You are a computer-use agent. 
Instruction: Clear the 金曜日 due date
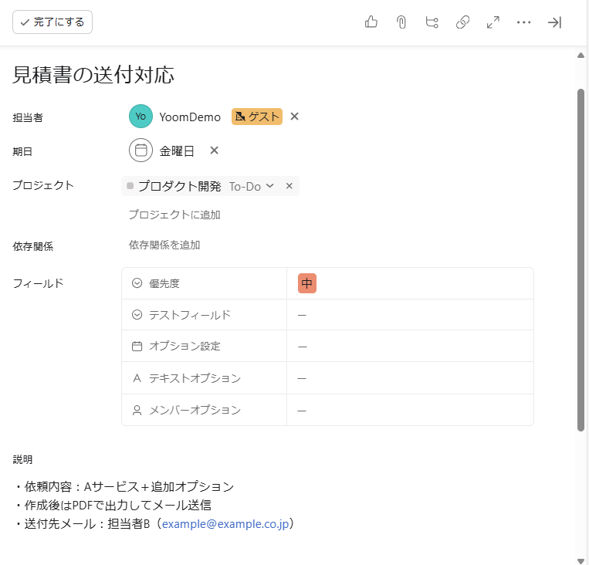(215, 151)
